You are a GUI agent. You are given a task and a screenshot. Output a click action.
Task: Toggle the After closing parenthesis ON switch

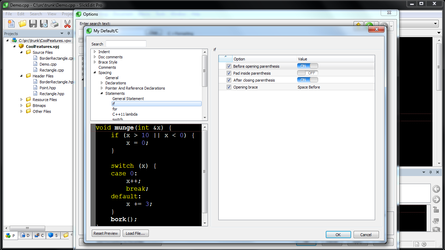[x=308, y=80]
